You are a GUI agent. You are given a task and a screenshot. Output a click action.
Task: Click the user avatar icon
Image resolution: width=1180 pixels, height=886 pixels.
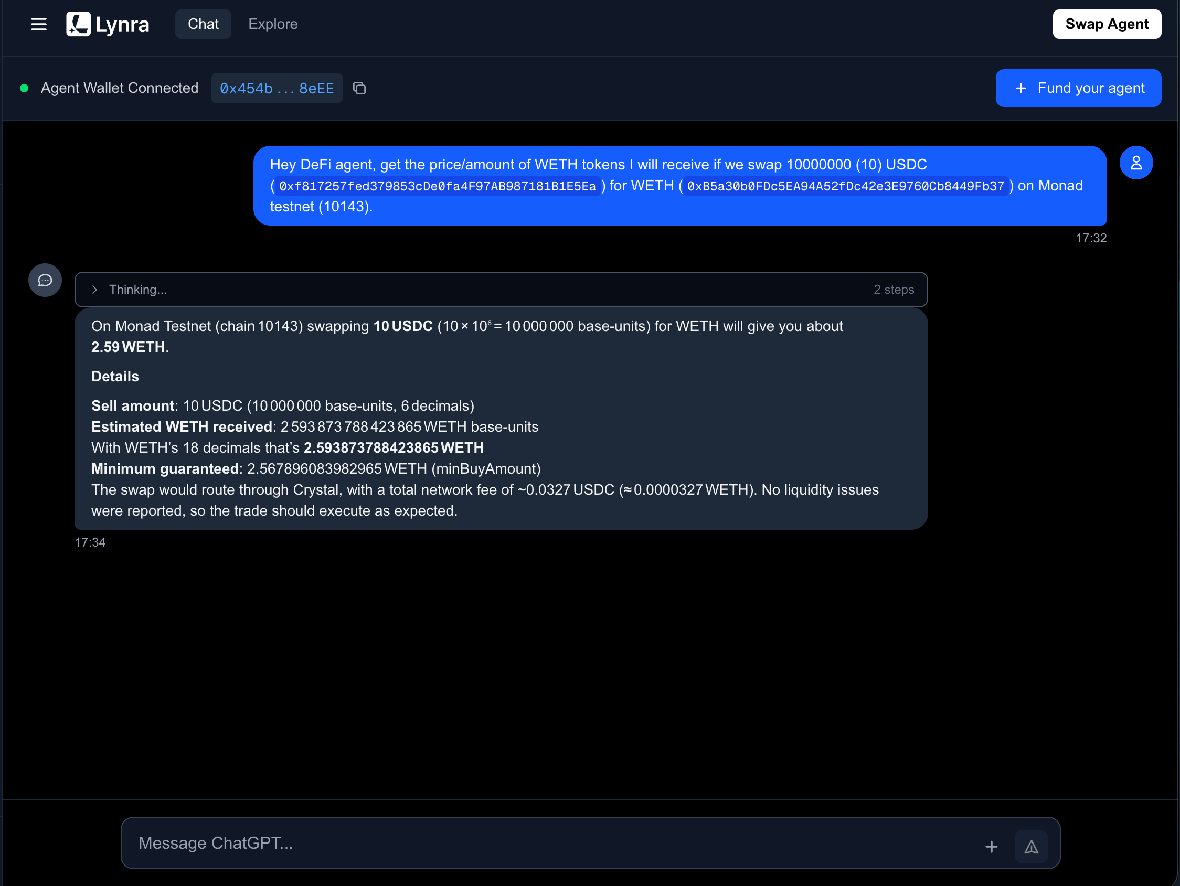pyautogui.click(x=1136, y=163)
